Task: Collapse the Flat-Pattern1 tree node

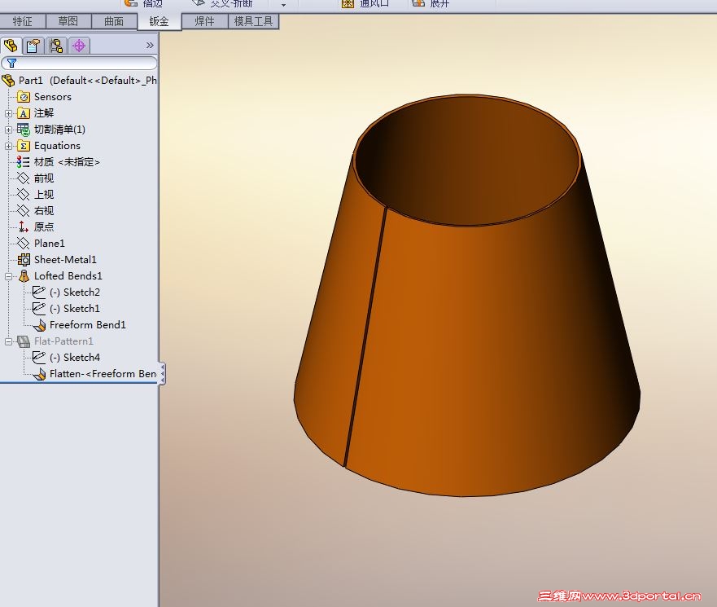Action: point(9,341)
